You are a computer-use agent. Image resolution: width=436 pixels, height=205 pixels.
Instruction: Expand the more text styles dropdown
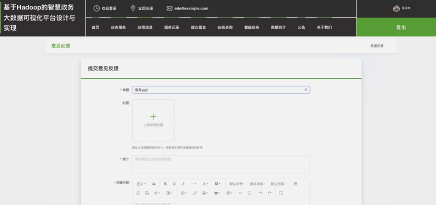[193, 184]
